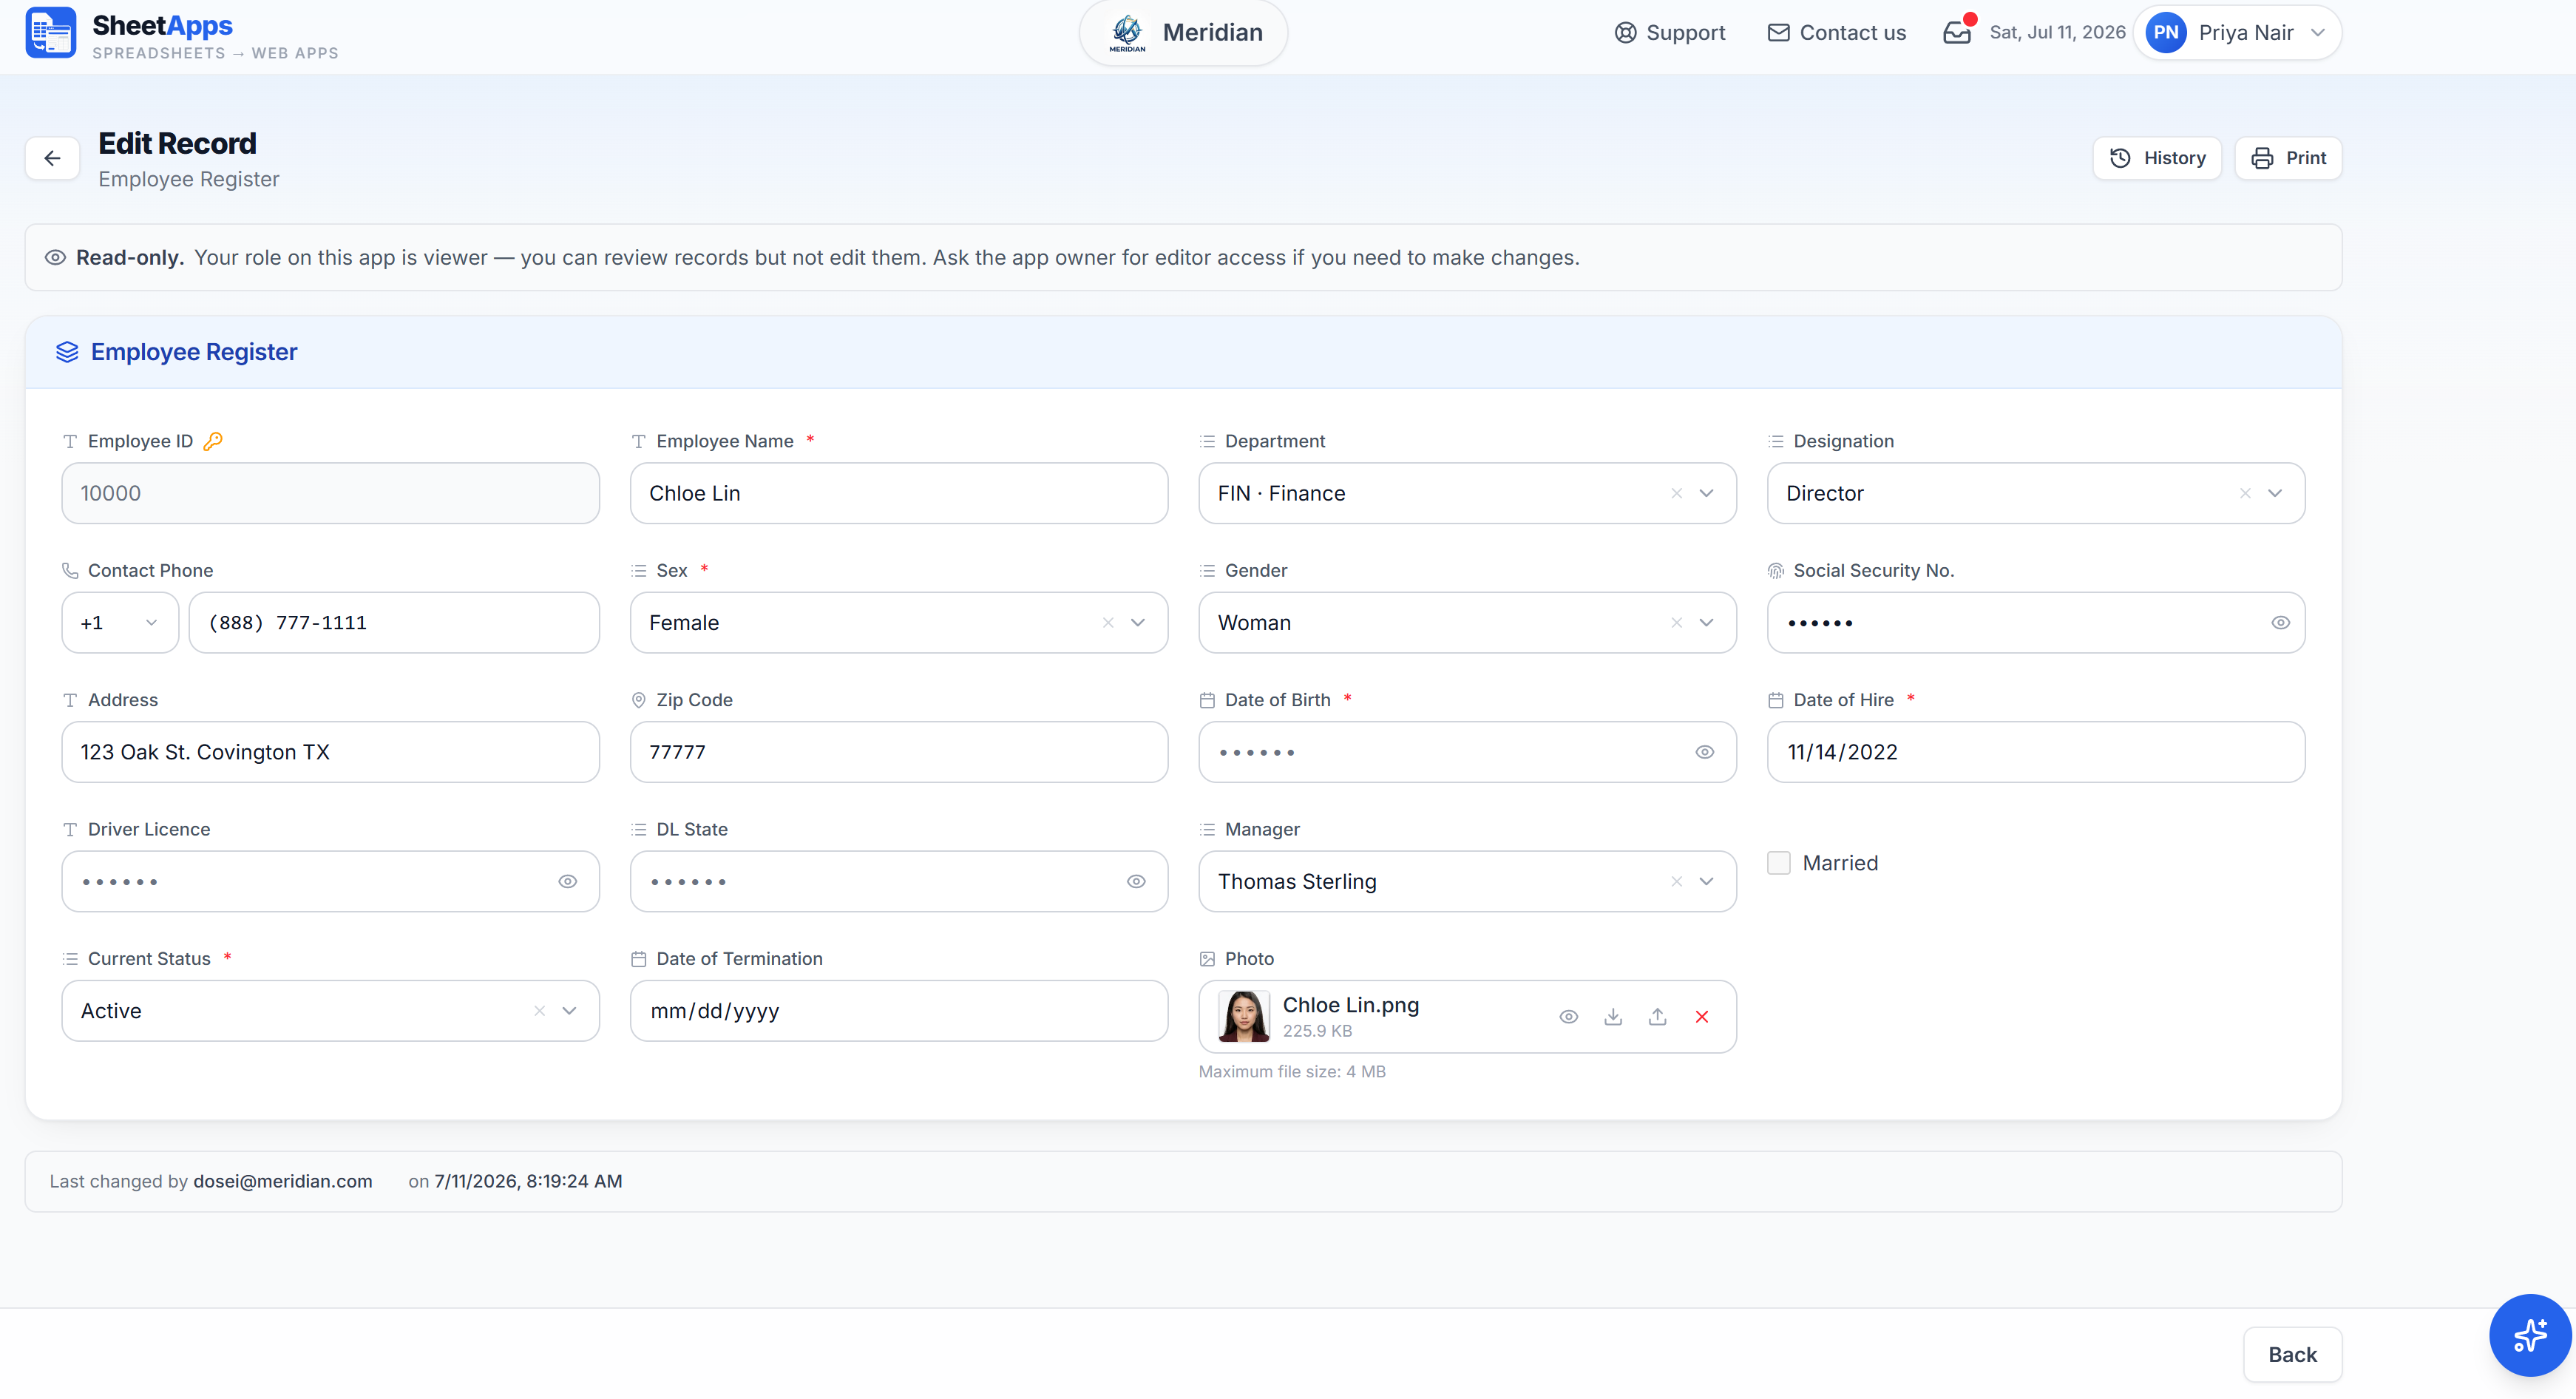
Task: Click the SheetApps logo icon
Action: (51, 33)
